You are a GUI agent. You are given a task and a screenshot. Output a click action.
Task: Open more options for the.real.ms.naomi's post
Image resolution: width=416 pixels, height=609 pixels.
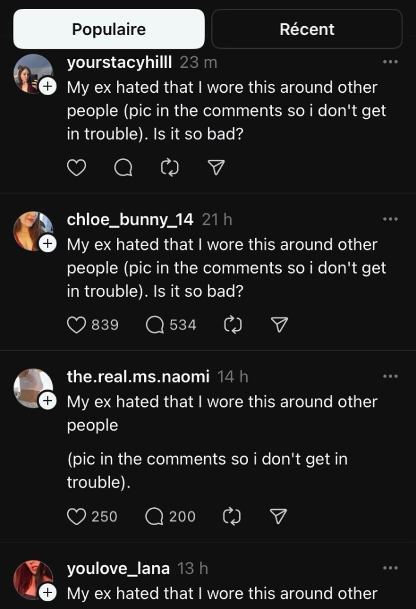pyautogui.click(x=390, y=376)
